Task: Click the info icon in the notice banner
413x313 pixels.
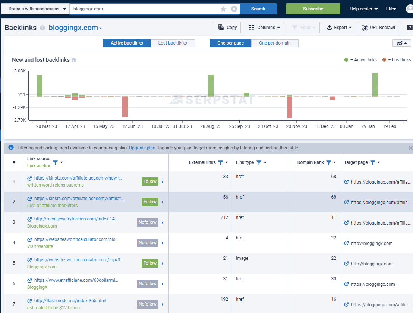Action: (11, 148)
